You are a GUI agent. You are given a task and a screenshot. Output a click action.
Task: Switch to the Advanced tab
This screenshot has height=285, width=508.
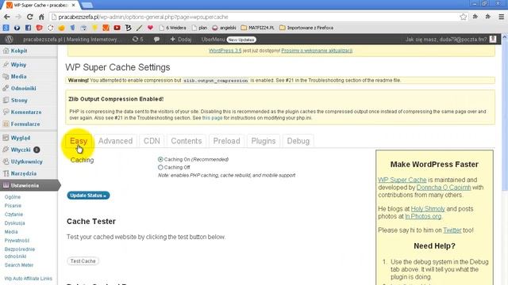click(x=115, y=141)
